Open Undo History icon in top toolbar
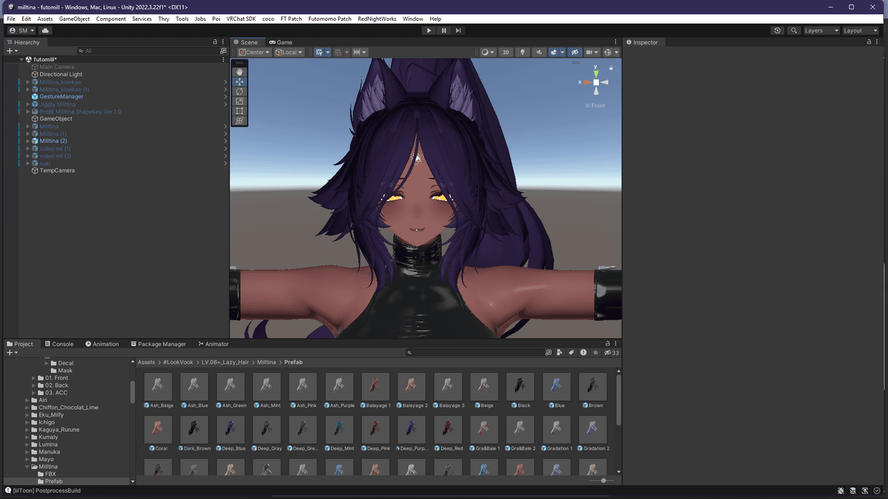 pos(777,30)
